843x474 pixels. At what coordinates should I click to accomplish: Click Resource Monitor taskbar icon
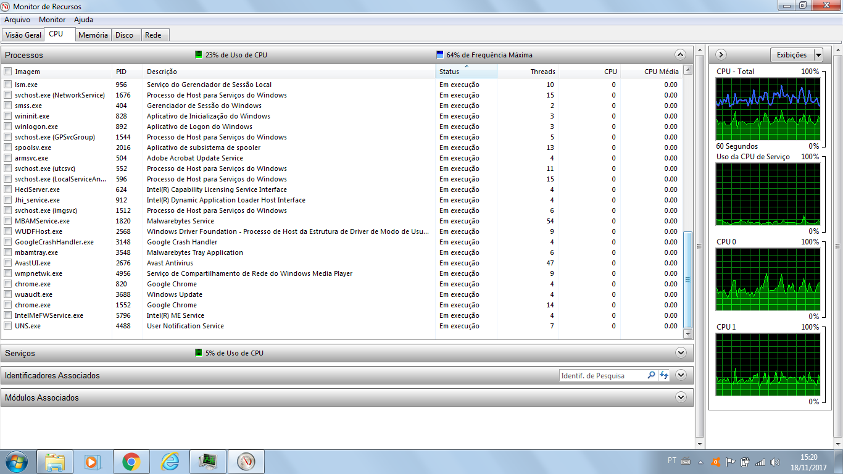(246, 462)
